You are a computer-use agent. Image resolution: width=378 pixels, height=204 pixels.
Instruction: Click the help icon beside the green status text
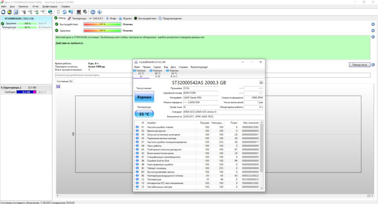pyautogui.click(x=373, y=37)
